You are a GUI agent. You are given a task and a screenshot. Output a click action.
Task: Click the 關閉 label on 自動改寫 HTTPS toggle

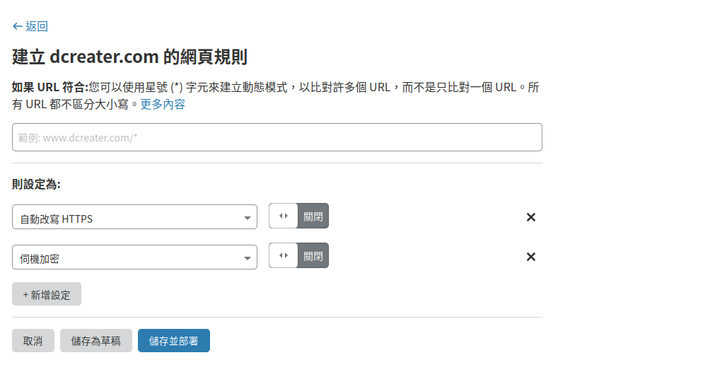[313, 216]
